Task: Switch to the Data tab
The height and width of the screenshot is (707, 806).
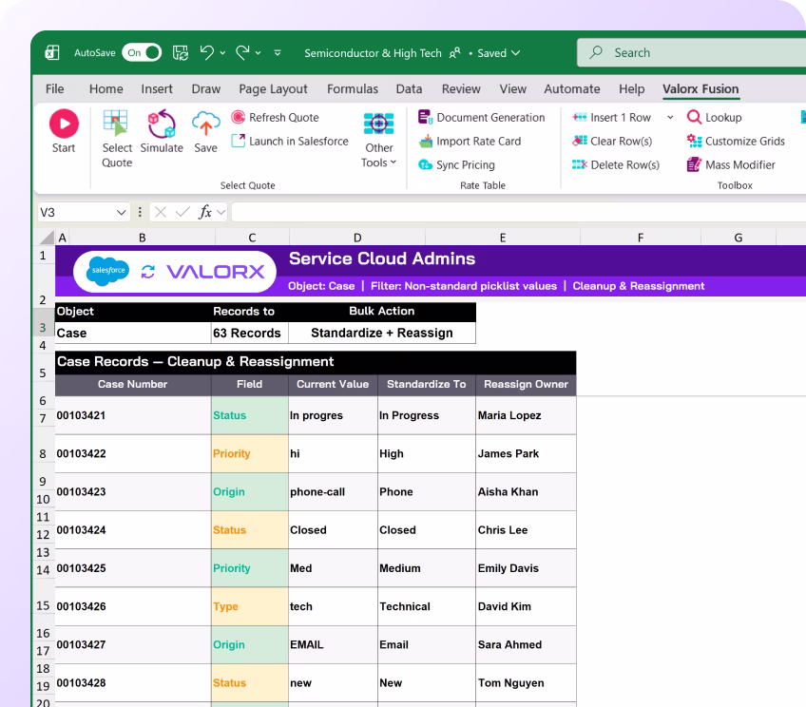Action: click(409, 89)
